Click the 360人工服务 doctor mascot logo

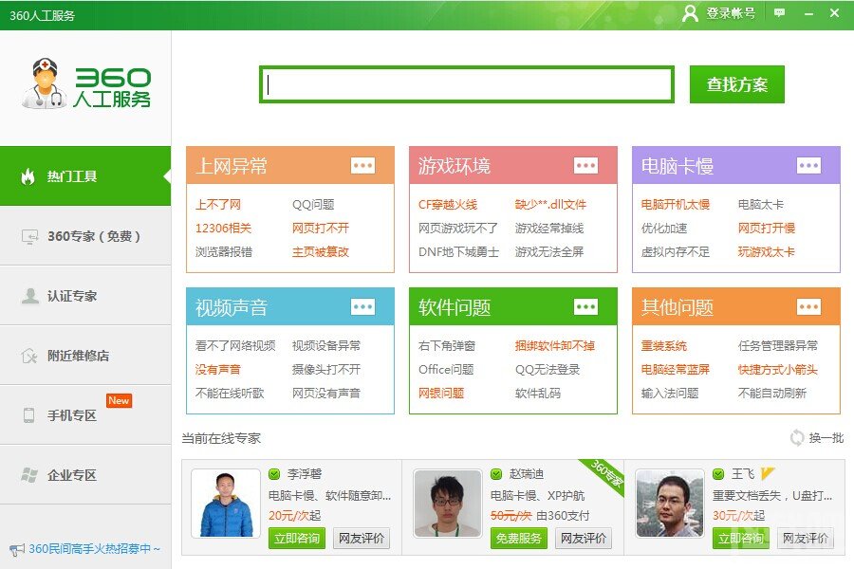tap(47, 83)
